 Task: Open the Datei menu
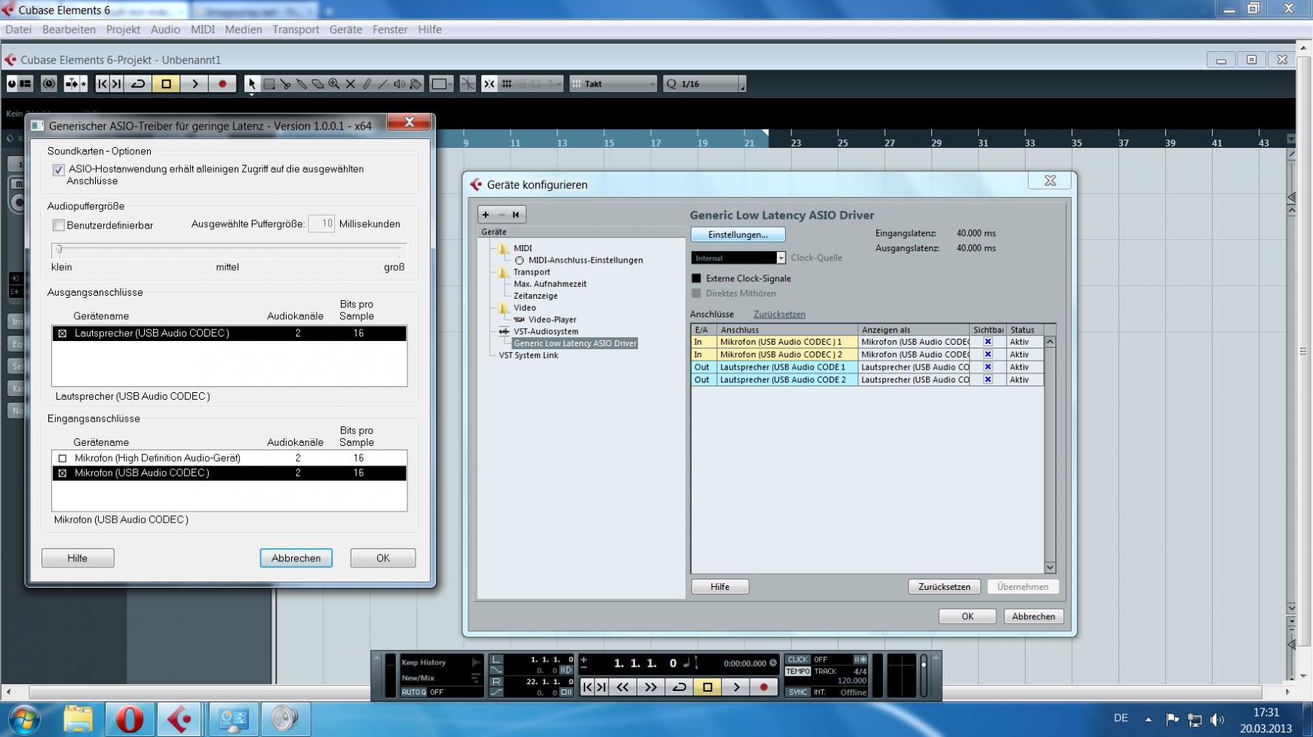point(19,29)
